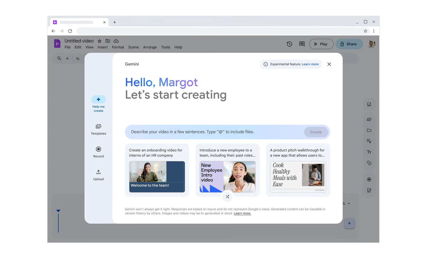The image size is (422, 255).
Task: Select Help me create sidebar option
Action: 99,104
